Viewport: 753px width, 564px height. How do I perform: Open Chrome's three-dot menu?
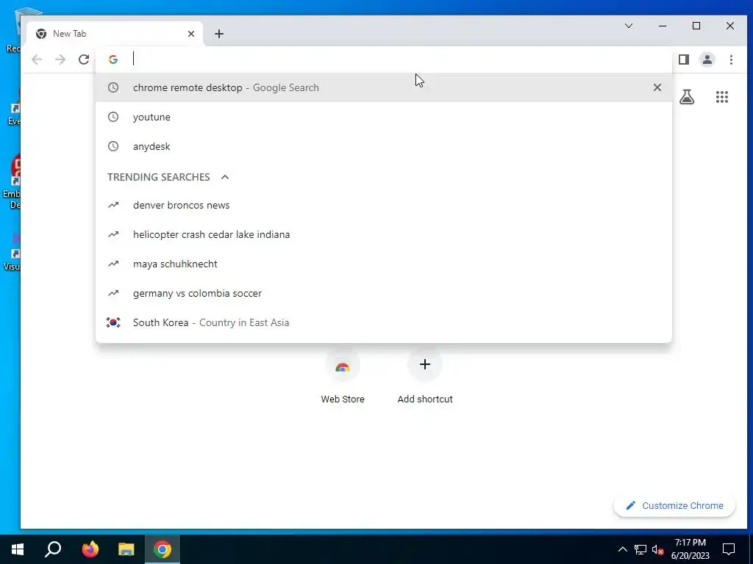coord(731,59)
